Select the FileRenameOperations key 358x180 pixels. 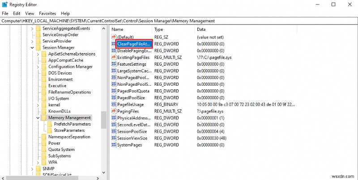(69, 92)
